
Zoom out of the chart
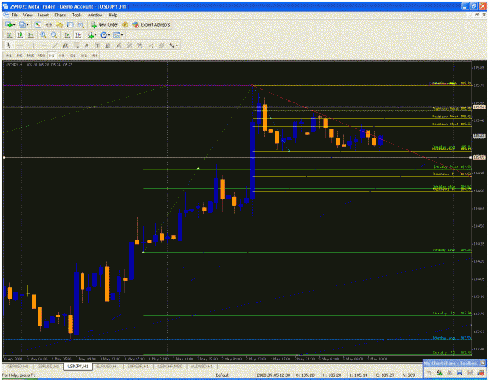click(x=54, y=35)
